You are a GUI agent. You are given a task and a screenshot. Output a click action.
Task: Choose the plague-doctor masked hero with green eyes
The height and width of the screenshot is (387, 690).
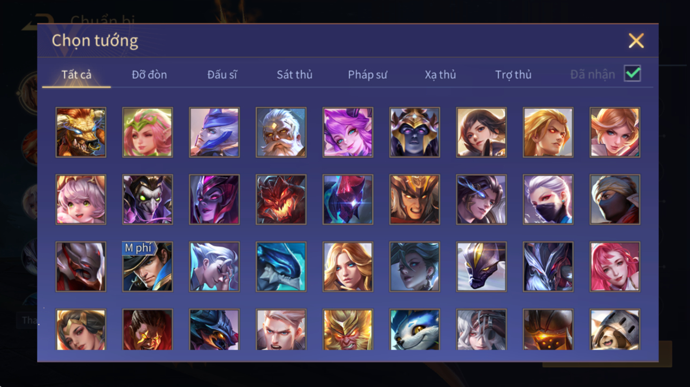(148, 200)
